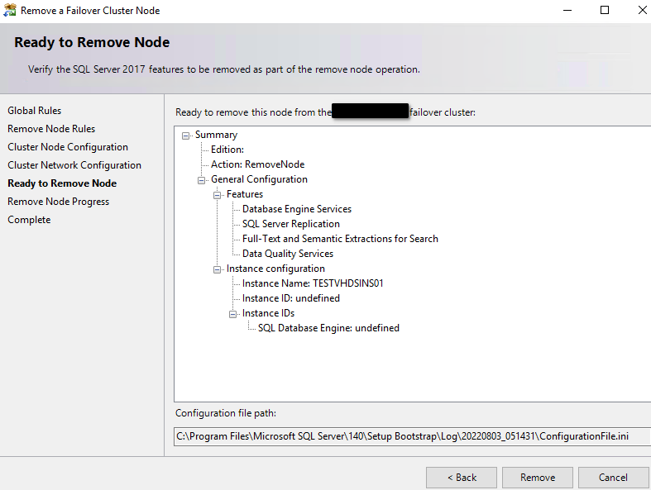Screen dimensions: 651x490
Task: Click the Instance configuration label
Action: 275,269
